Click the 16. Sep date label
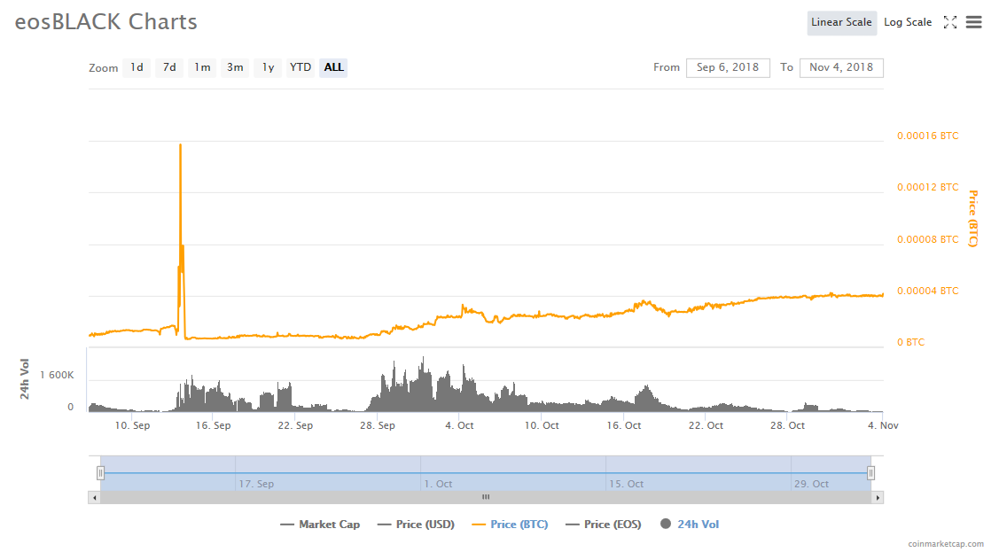 pyautogui.click(x=214, y=425)
